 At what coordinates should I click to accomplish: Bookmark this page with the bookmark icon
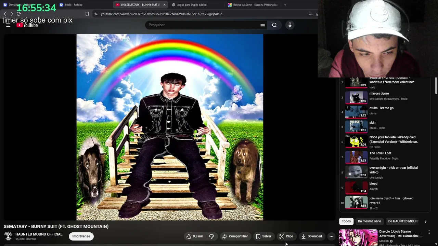[87, 14]
